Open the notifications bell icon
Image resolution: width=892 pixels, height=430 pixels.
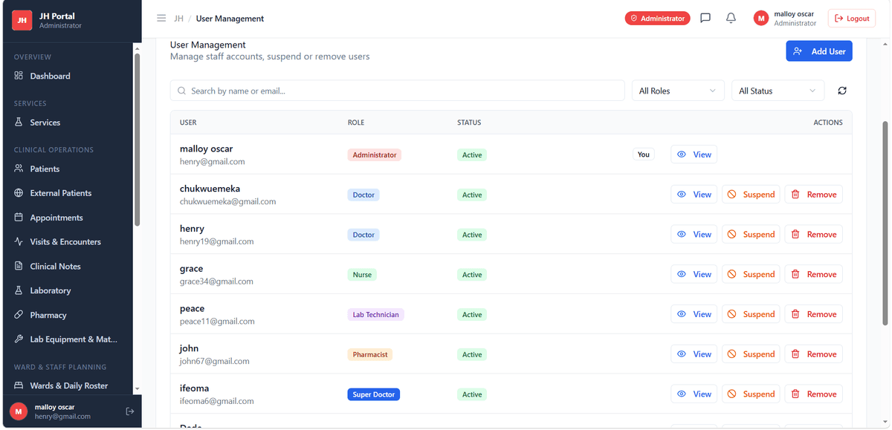(x=731, y=19)
